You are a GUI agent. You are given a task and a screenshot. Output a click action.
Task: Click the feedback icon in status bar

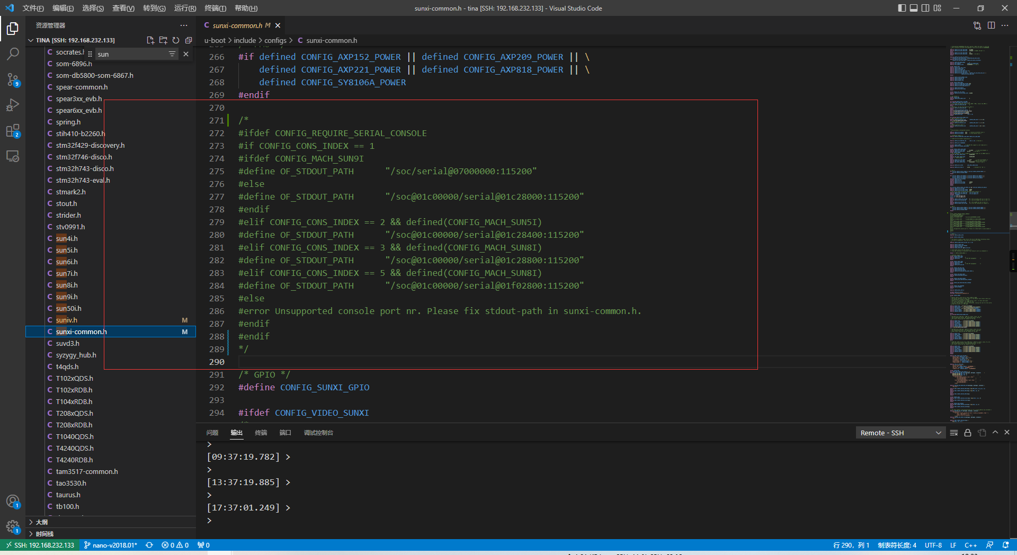pyautogui.click(x=989, y=545)
